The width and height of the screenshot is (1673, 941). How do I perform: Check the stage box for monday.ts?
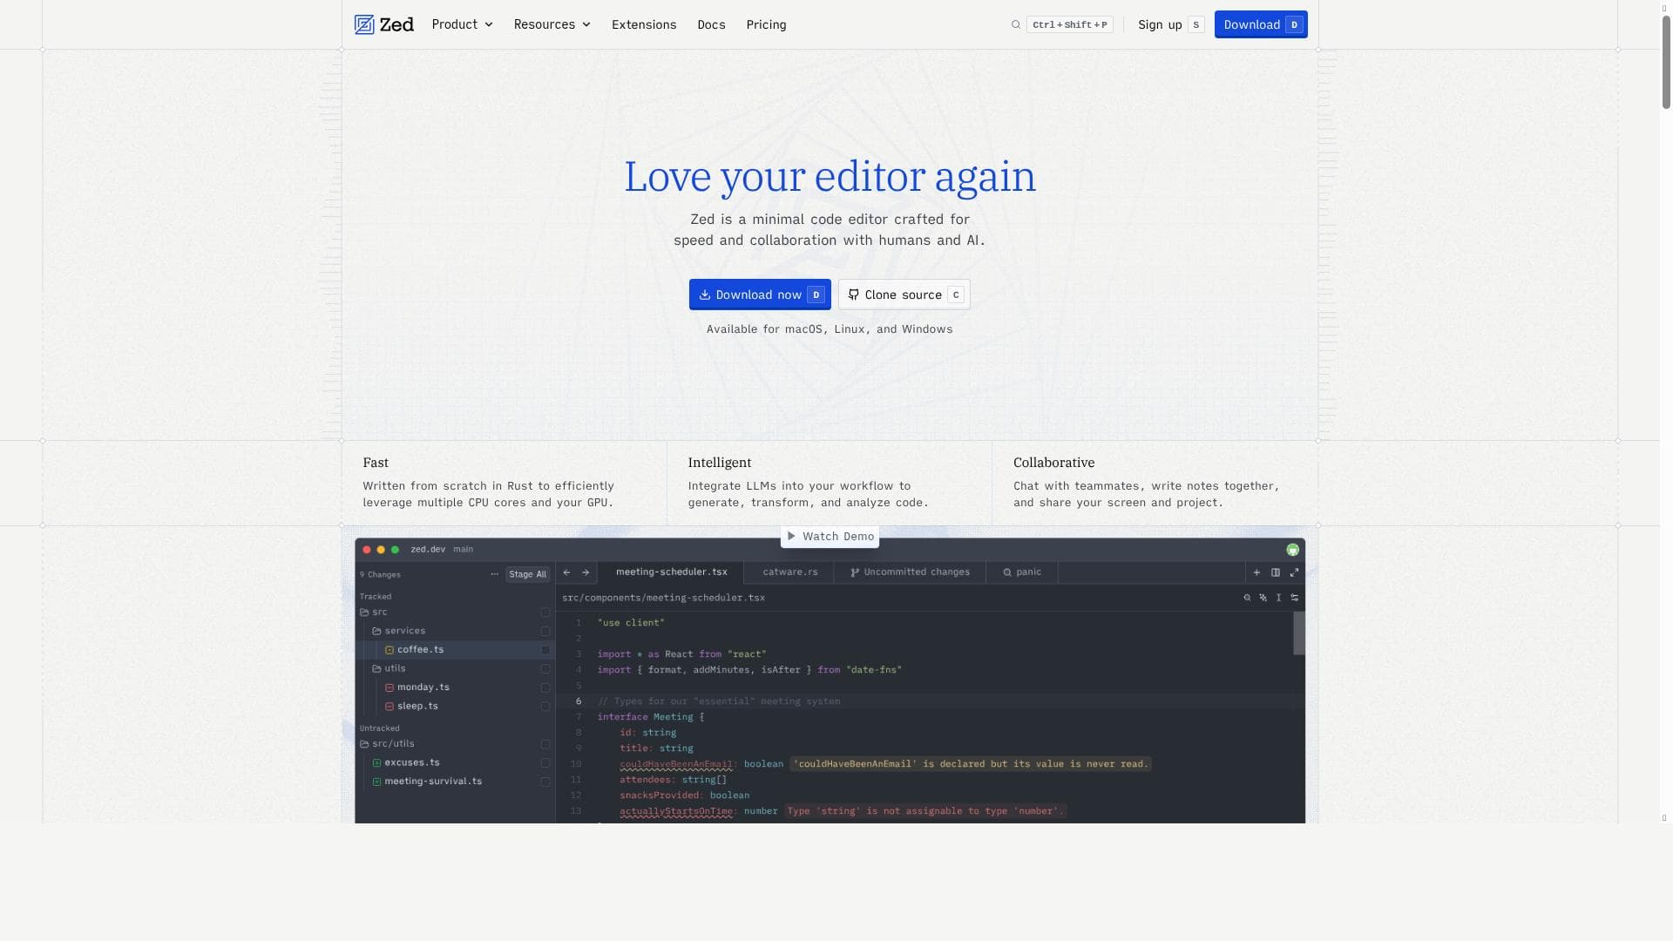click(x=545, y=687)
